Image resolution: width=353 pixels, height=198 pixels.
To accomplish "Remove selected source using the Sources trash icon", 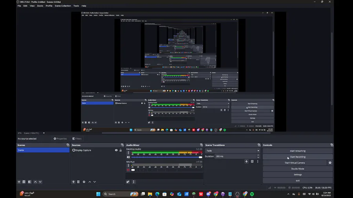I will click(78, 182).
